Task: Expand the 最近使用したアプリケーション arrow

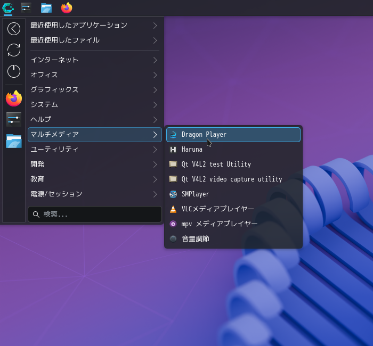Action: (x=155, y=26)
